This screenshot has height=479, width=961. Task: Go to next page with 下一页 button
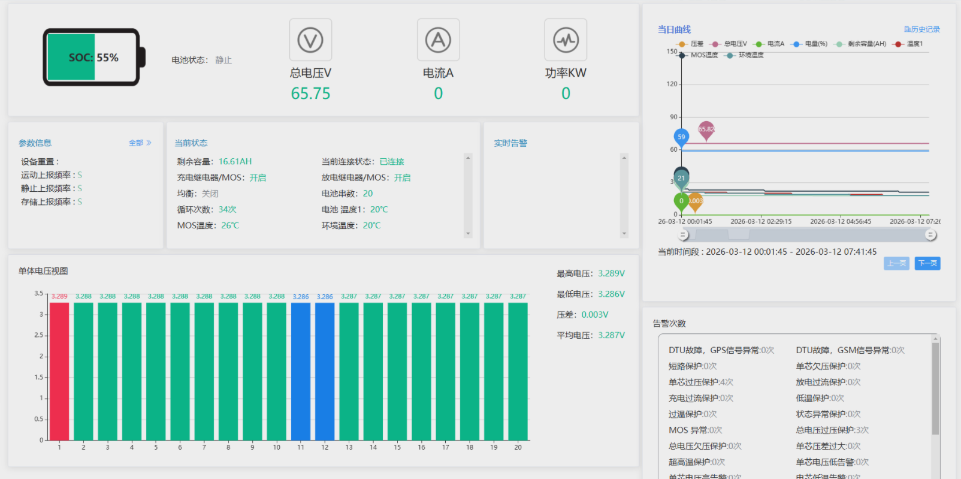click(927, 263)
